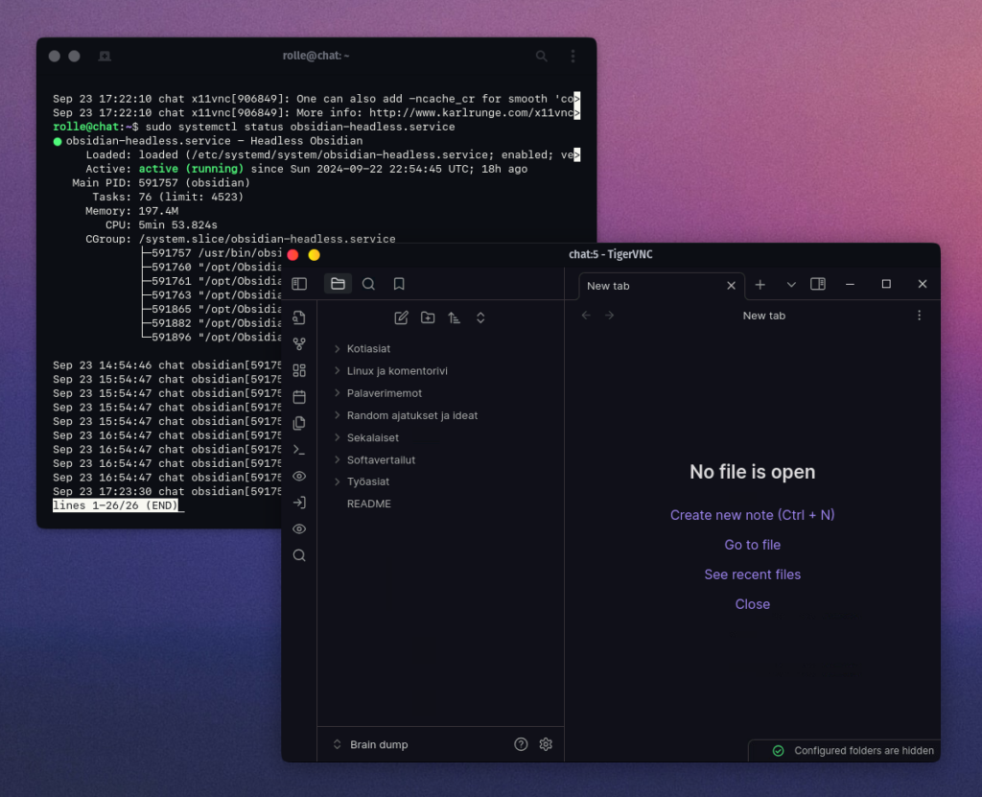The width and height of the screenshot is (982, 797).
Task: Maximize the inner Obsidian window
Action: pyautogui.click(x=886, y=284)
